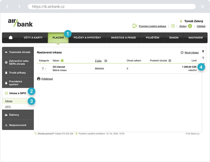Sort by Z účtu column arrow
The width and height of the screenshot is (210, 162).
(x=106, y=61)
